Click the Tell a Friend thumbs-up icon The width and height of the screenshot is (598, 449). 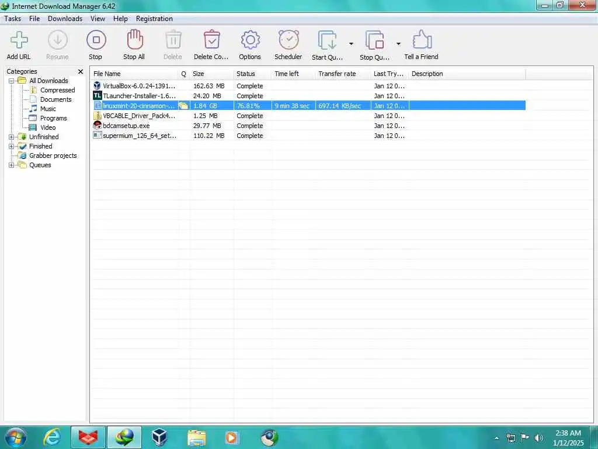(422, 39)
